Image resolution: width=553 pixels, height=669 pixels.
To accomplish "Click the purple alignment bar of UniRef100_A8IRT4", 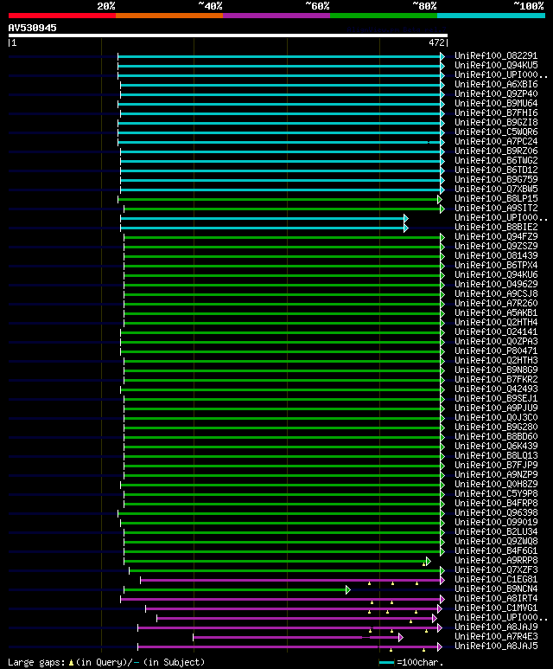I will [x=280, y=600].
